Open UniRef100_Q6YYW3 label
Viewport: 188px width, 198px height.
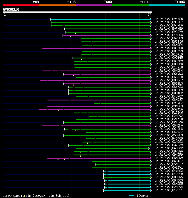click(x=169, y=74)
